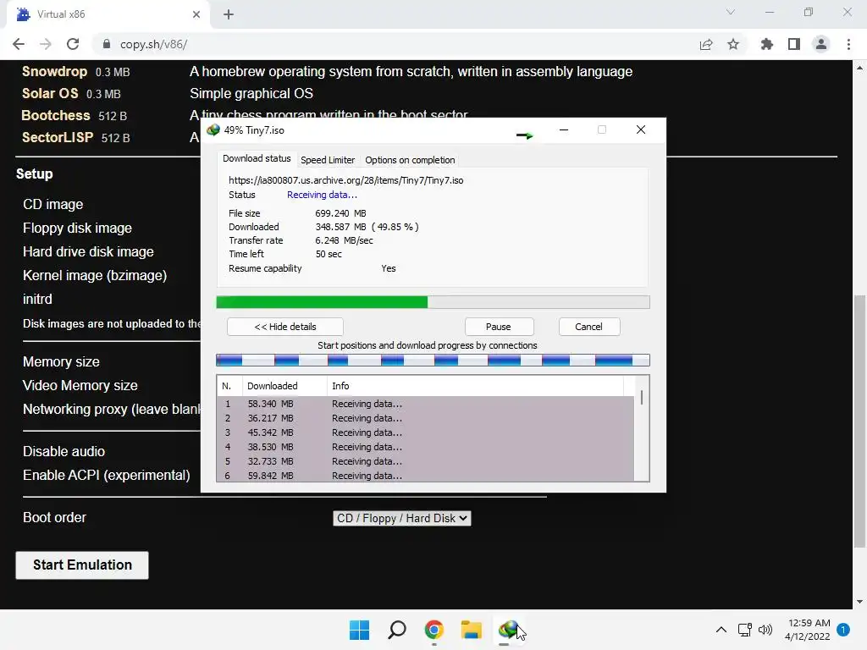
Task: Switch to Download status tab
Action: pos(257,158)
